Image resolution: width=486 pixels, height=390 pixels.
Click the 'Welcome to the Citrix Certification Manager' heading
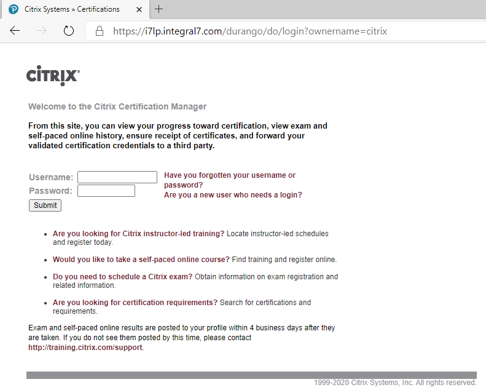[117, 106]
